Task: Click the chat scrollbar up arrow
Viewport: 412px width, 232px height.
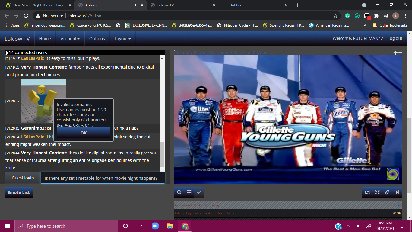Action: (x=162, y=58)
